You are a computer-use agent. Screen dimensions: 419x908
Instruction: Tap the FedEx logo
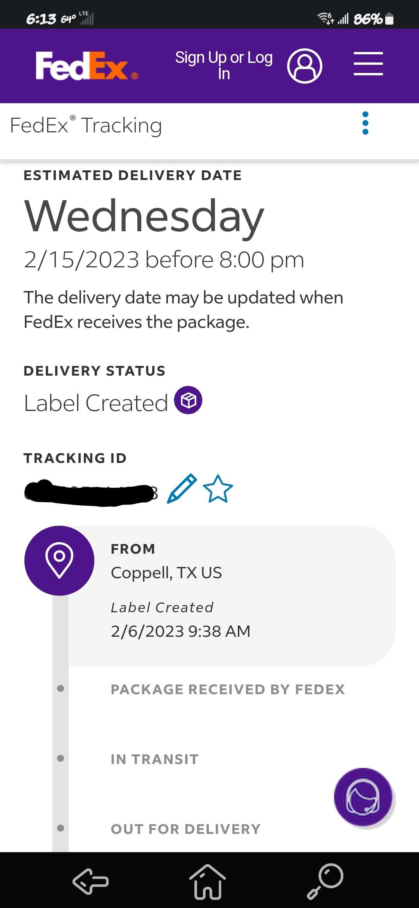coord(87,66)
